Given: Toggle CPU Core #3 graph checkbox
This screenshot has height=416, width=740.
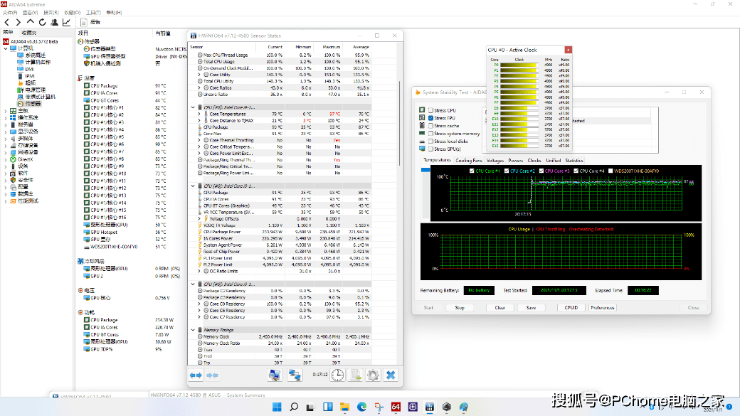Looking at the screenshot, I should click(x=541, y=171).
